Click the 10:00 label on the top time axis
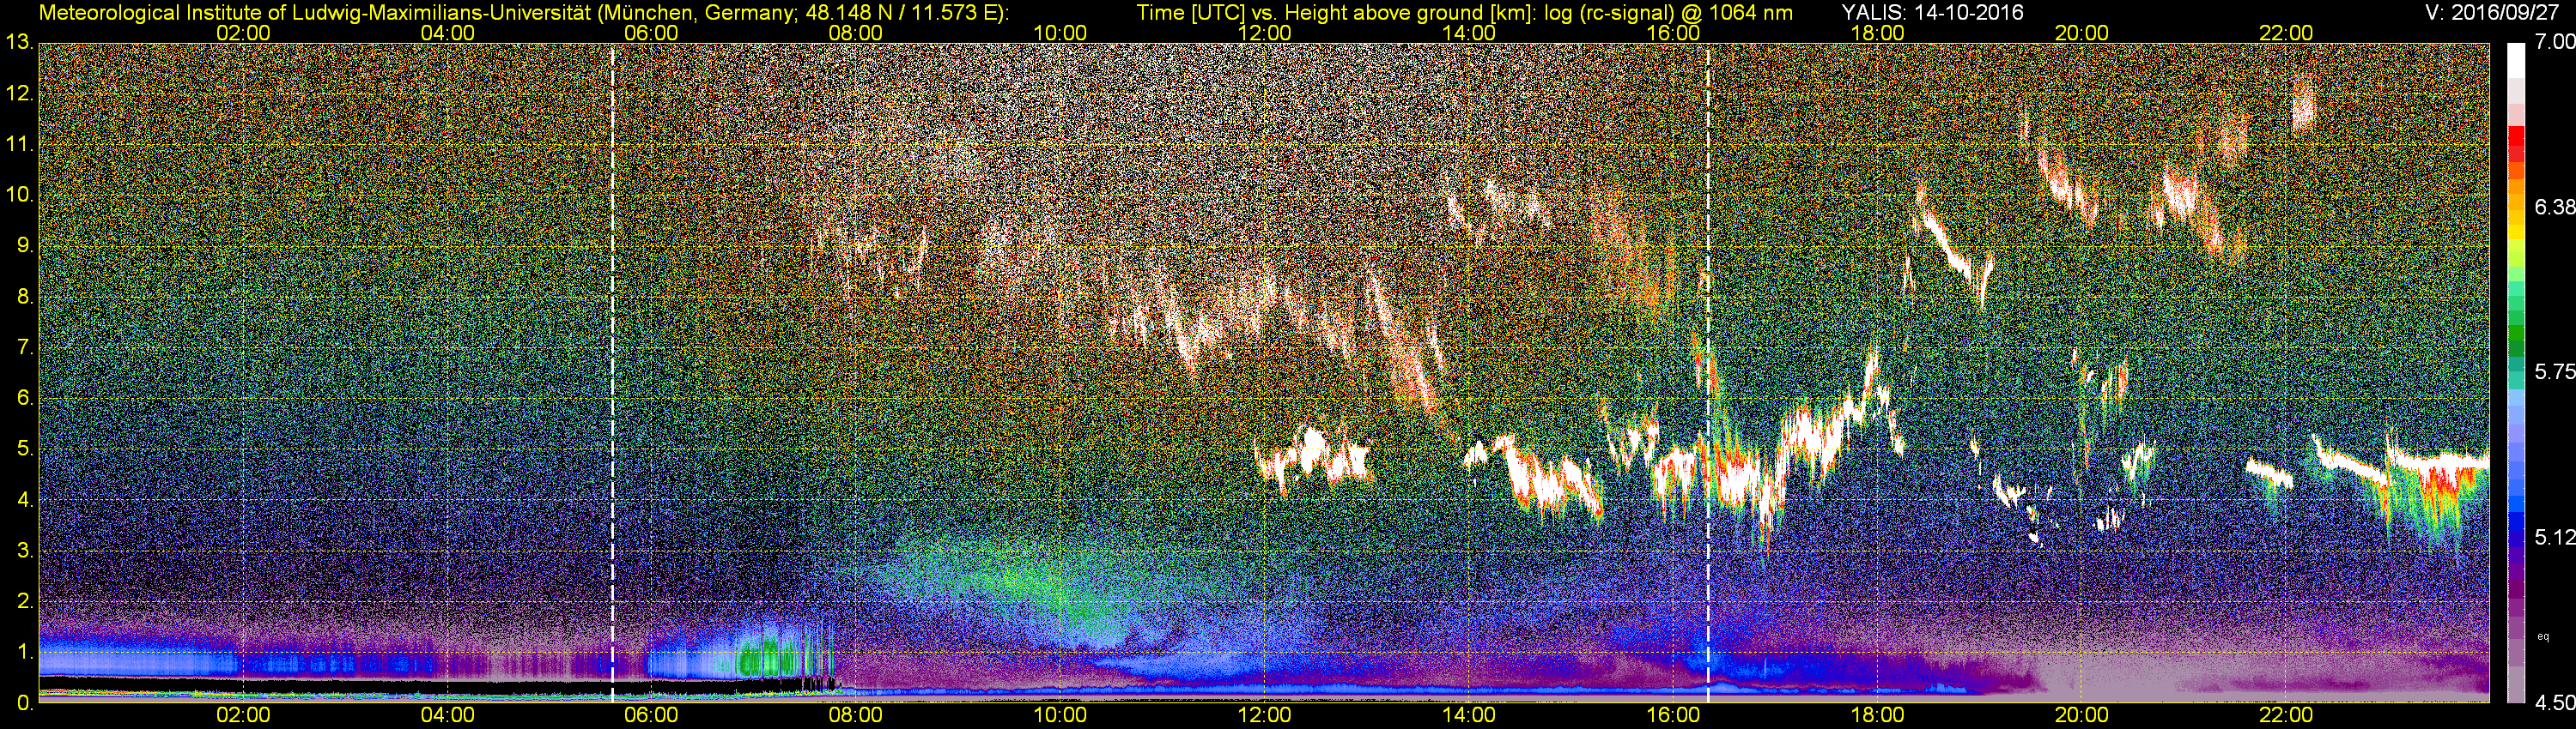 click(x=1060, y=33)
